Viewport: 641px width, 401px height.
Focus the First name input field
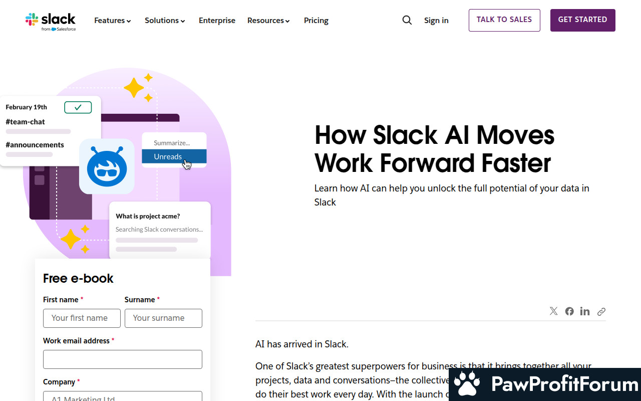tap(82, 318)
